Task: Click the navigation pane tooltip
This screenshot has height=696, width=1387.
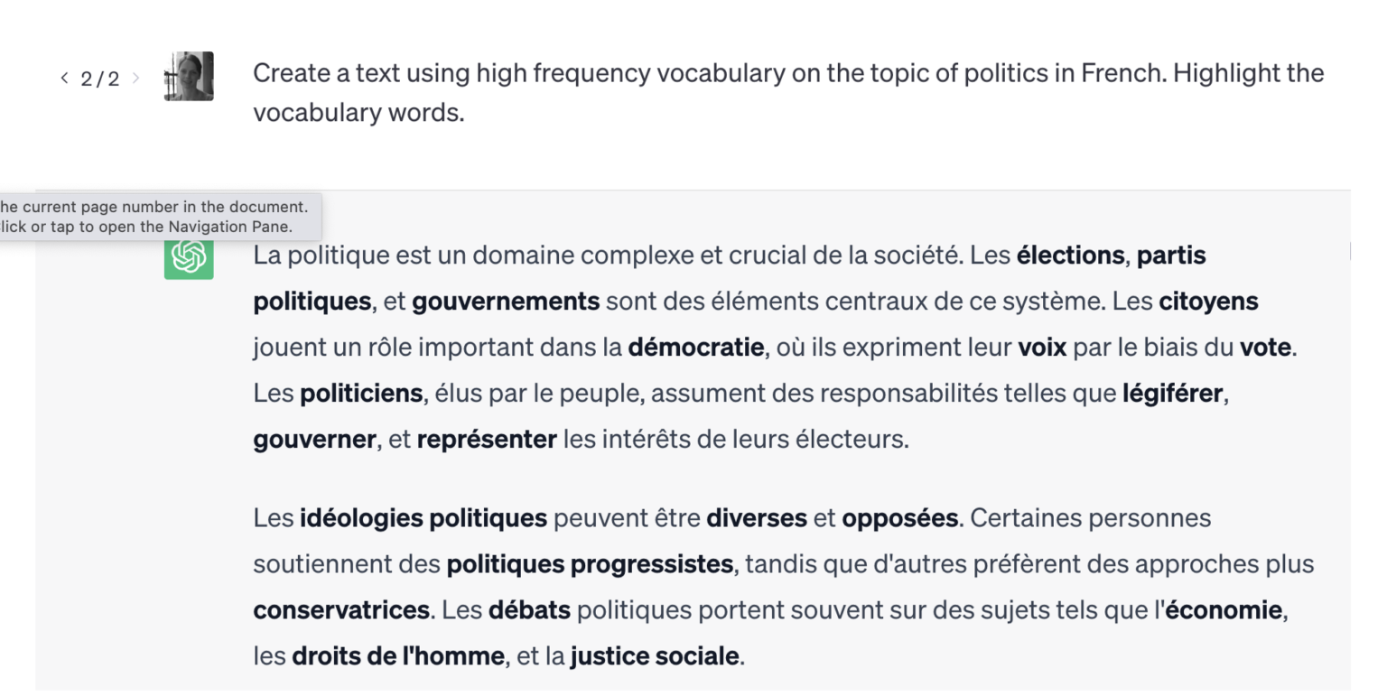Action: pos(154,217)
